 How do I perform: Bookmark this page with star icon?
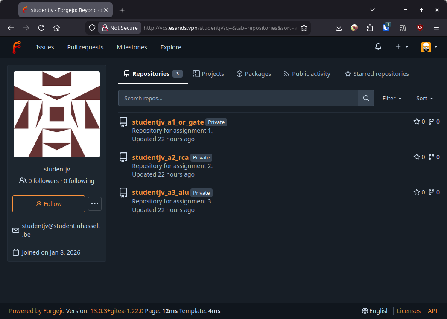304,28
